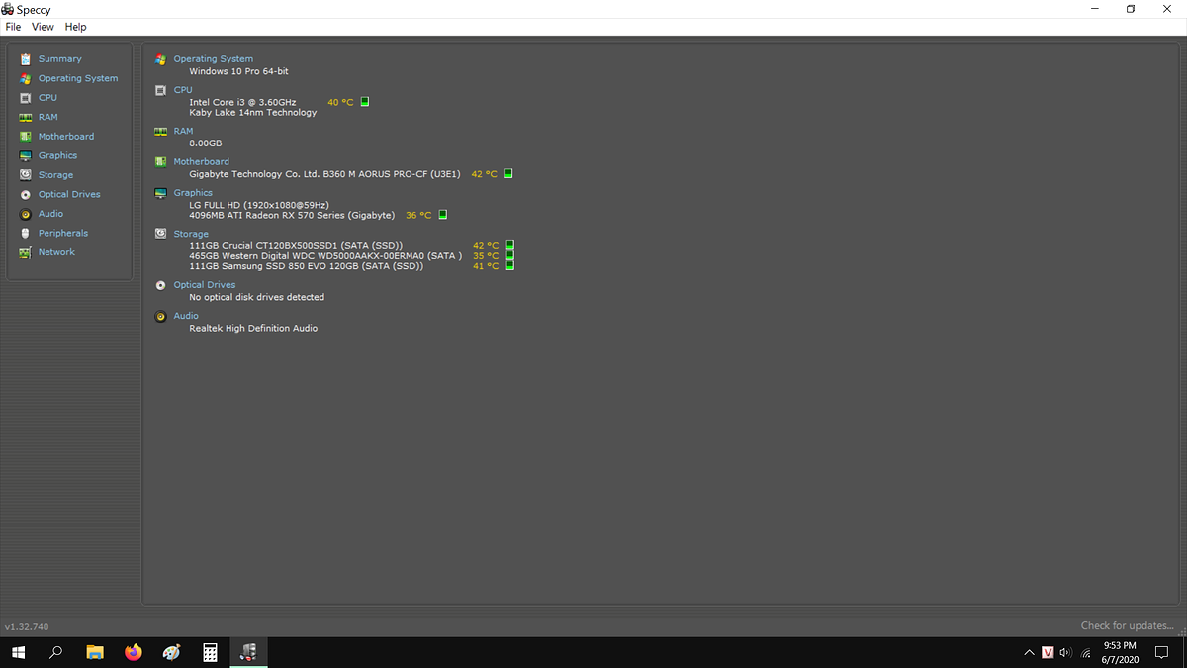Click the '40 °C' CPU temperature value

(340, 102)
